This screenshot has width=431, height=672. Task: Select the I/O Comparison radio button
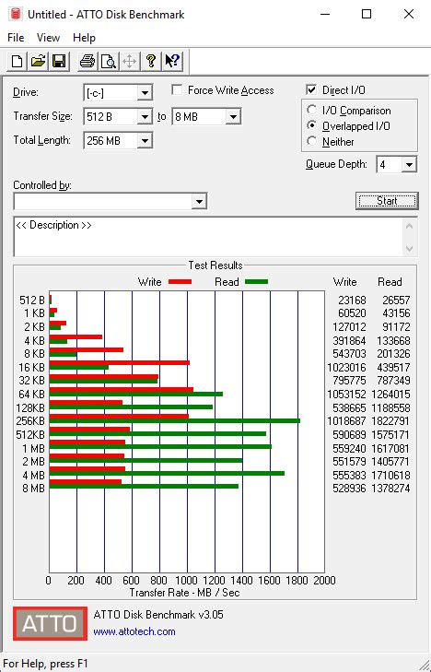(x=312, y=110)
